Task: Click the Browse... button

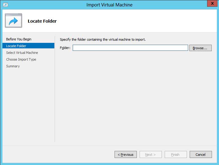Action: click(200, 48)
